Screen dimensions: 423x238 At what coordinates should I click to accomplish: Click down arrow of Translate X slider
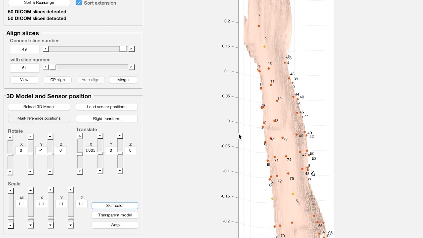point(80,171)
